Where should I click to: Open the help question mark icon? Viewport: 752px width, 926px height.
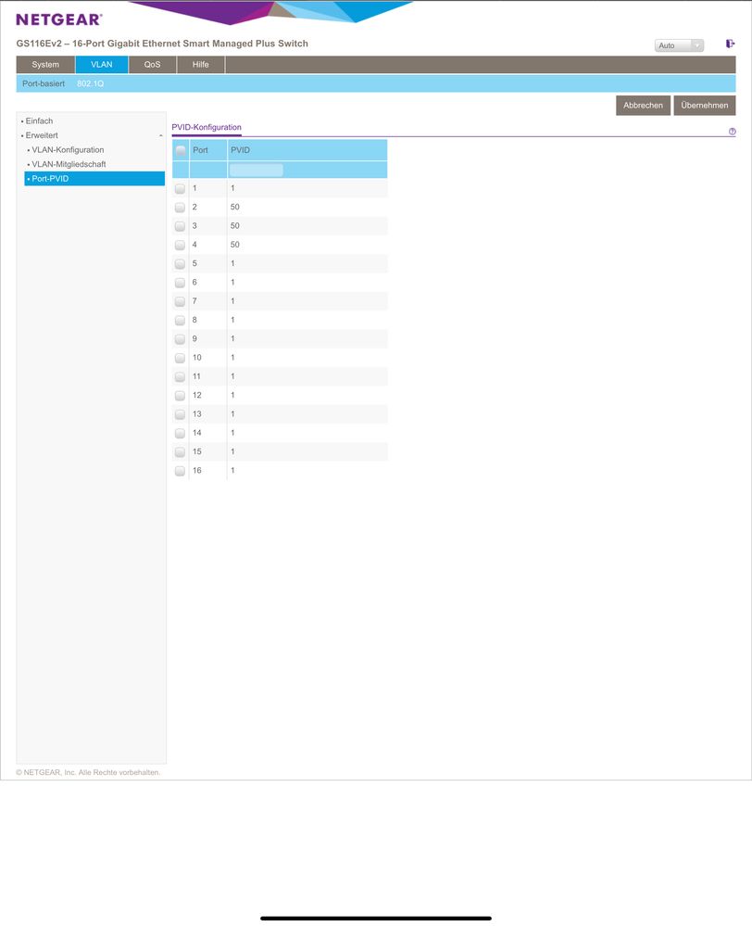click(732, 132)
